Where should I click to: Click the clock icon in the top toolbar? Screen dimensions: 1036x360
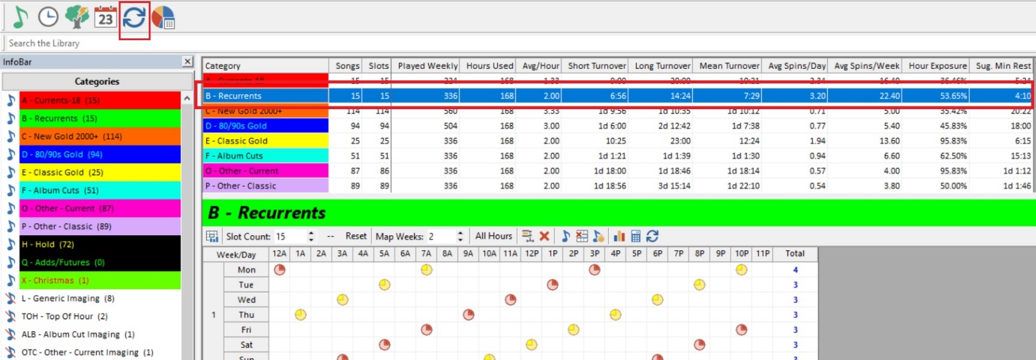48,17
